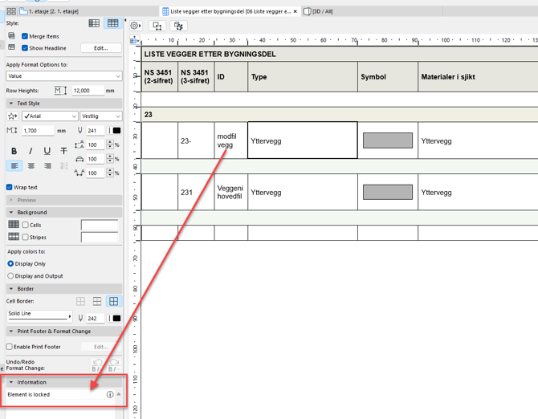Open the schedule settings gear icon
The image size is (538, 419).
[135, 26]
